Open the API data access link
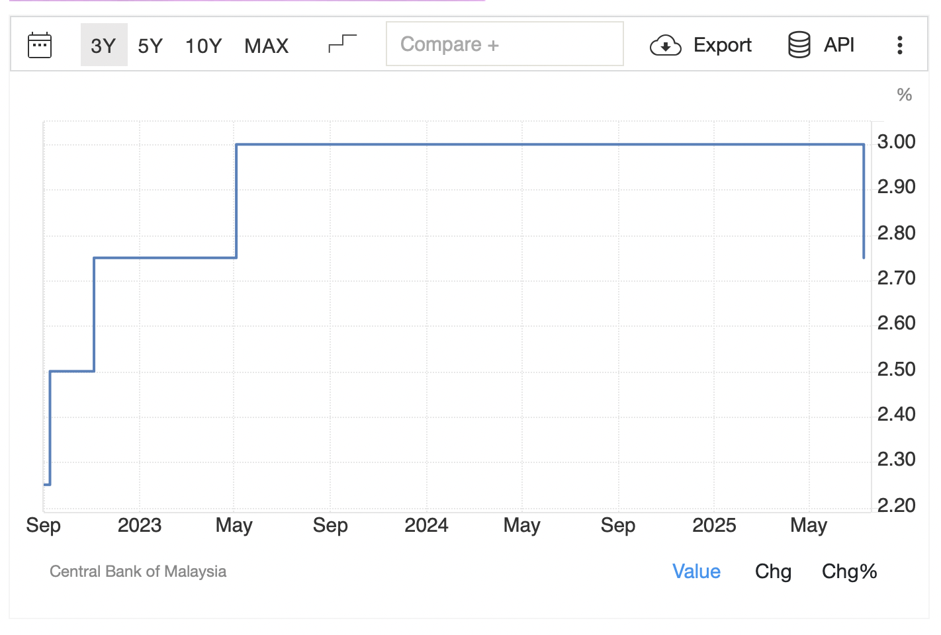This screenshot has height=635, width=941. pos(838,45)
